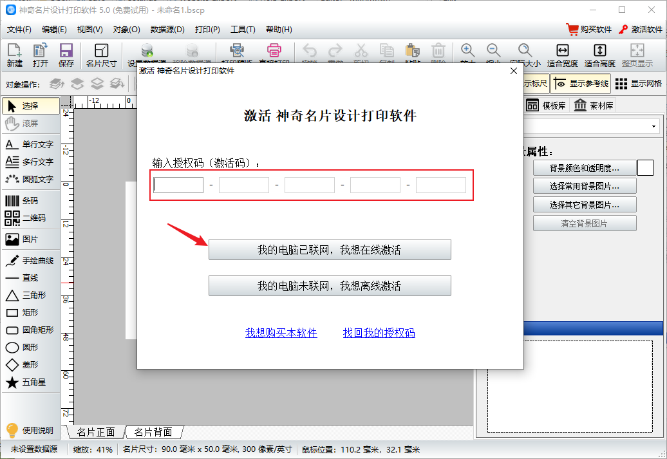
Task: Open the 编辑(E) menu
Action: click(54, 30)
